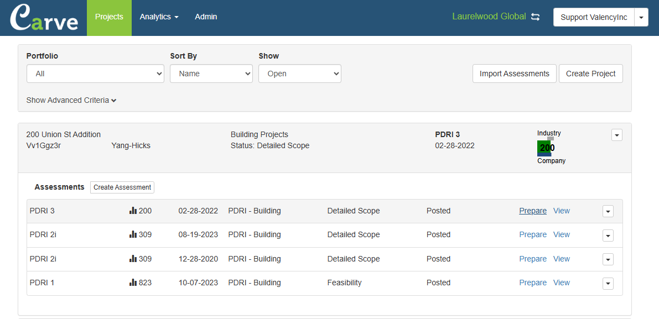Click bar chart icon beside score 823
The width and height of the screenshot is (659, 319).
click(133, 283)
